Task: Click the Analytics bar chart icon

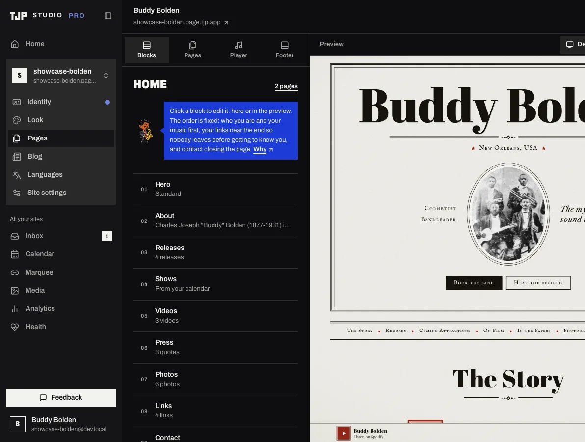Action: (15, 309)
